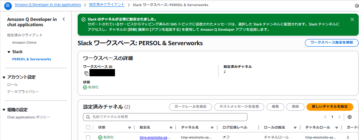Image resolution: width=359 pixels, height=140 pixels.
Task: Go to previous page of channels
Action: [x=325, y=117]
